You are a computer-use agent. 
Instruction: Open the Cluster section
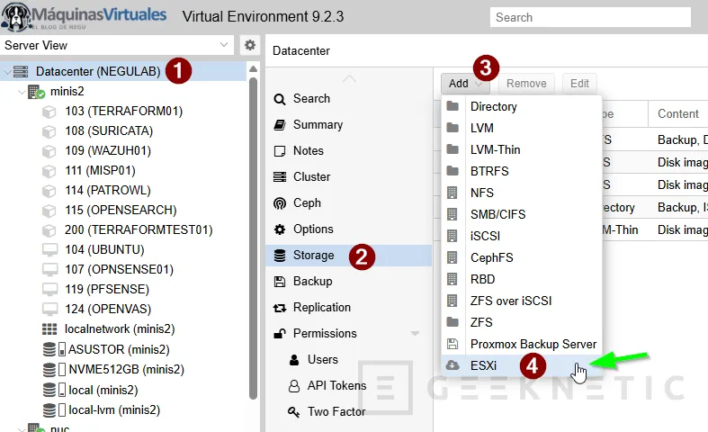[x=311, y=176]
